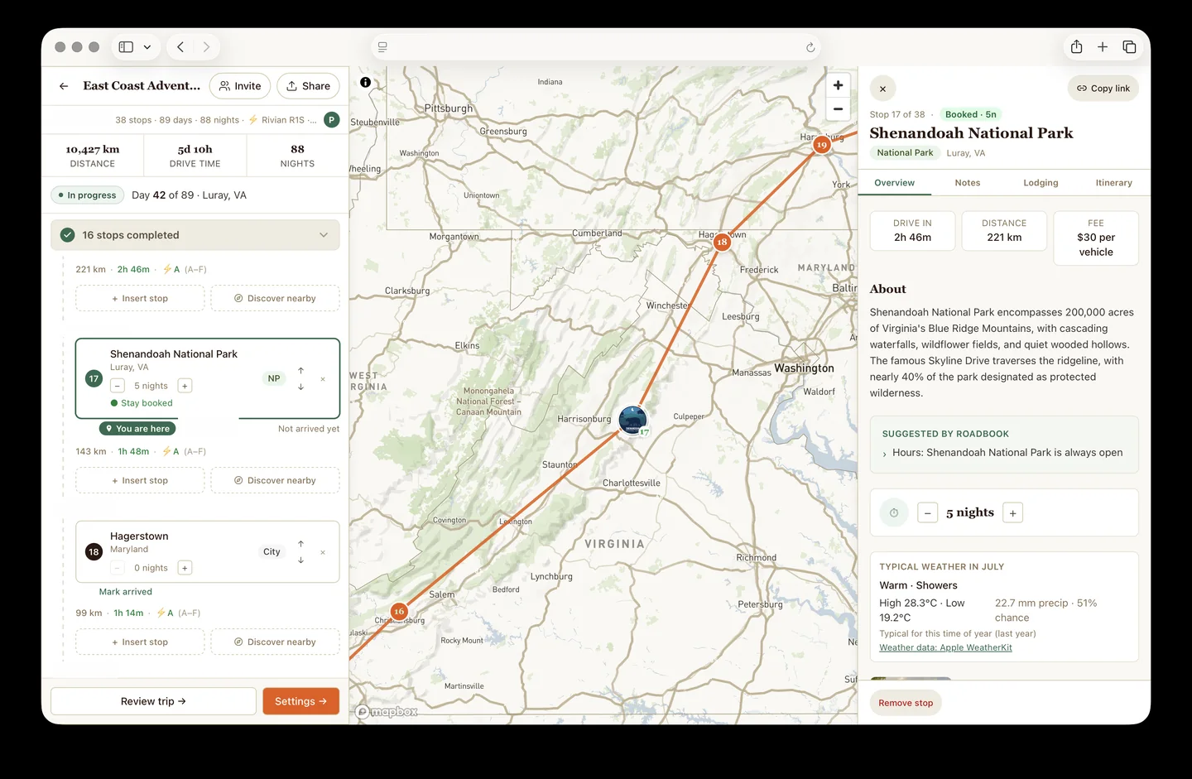The image size is (1192, 779).
Task: Click the NP tag on Shenandoah card
Action: pos(274,378)
